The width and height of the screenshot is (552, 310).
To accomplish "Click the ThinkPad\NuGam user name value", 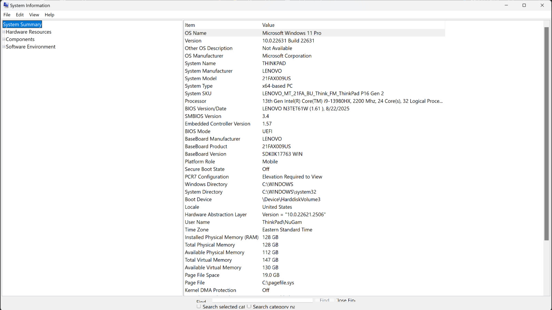I will 282,222.
